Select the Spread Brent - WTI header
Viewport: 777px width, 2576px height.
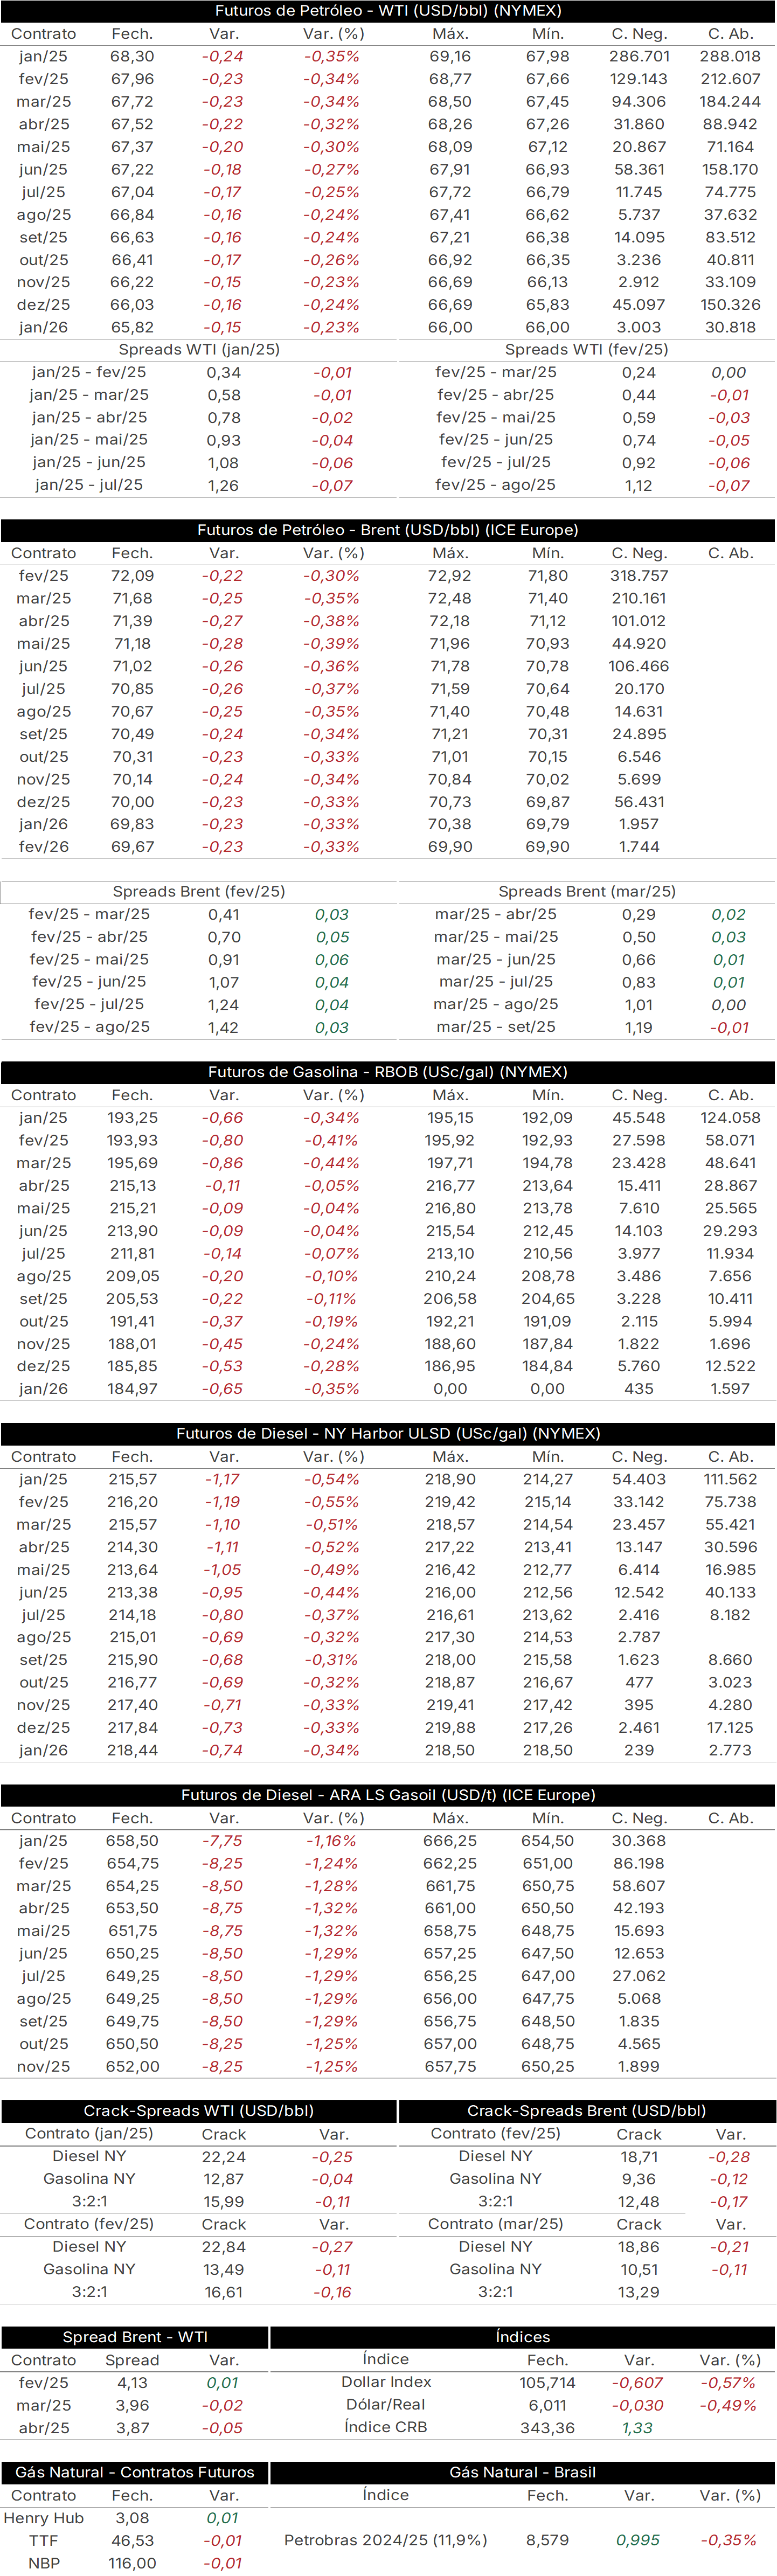point(135,2337)
